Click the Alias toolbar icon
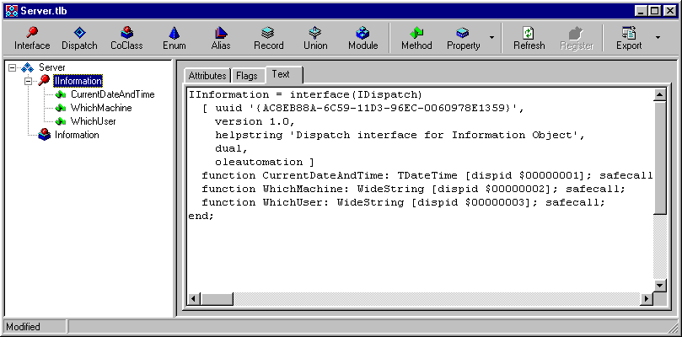 pos(221,39)
